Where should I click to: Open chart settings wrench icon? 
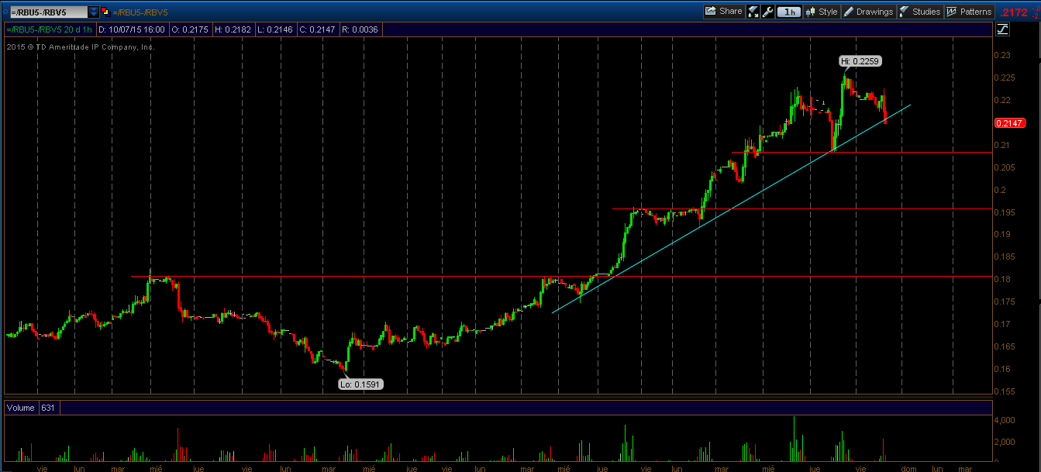(767, 12)
